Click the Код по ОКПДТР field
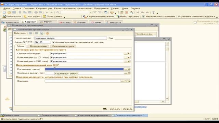The image size is (219, 123). coord(42,42)
